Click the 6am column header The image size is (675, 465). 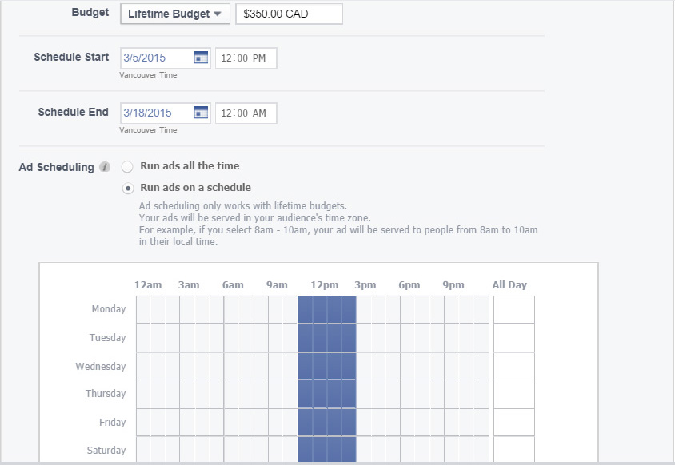233,284
